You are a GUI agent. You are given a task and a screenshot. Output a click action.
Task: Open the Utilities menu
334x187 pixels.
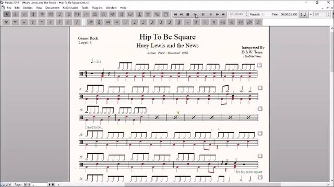tap(28, 8)
